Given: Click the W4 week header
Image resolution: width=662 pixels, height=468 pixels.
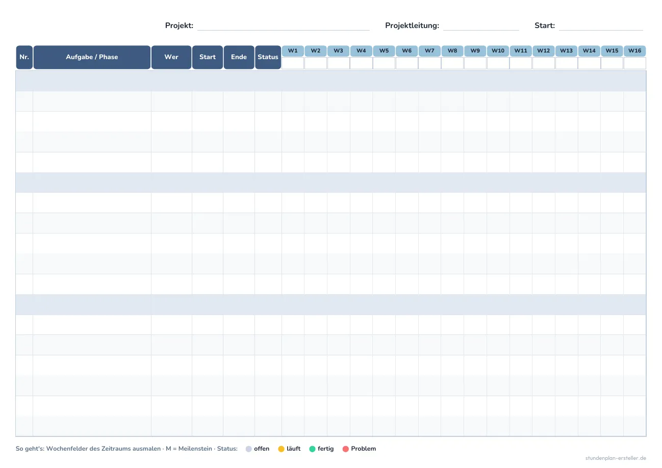Looking at the screenshot, I should [x=361, y=51].
